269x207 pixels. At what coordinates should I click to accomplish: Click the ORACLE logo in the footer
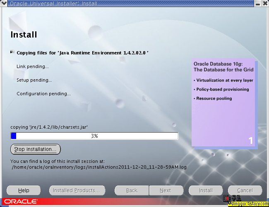(21, 202)
